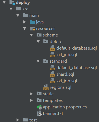
Task: Select xxl_job.sql under delete folder
Action: click(x=67, y=55)
